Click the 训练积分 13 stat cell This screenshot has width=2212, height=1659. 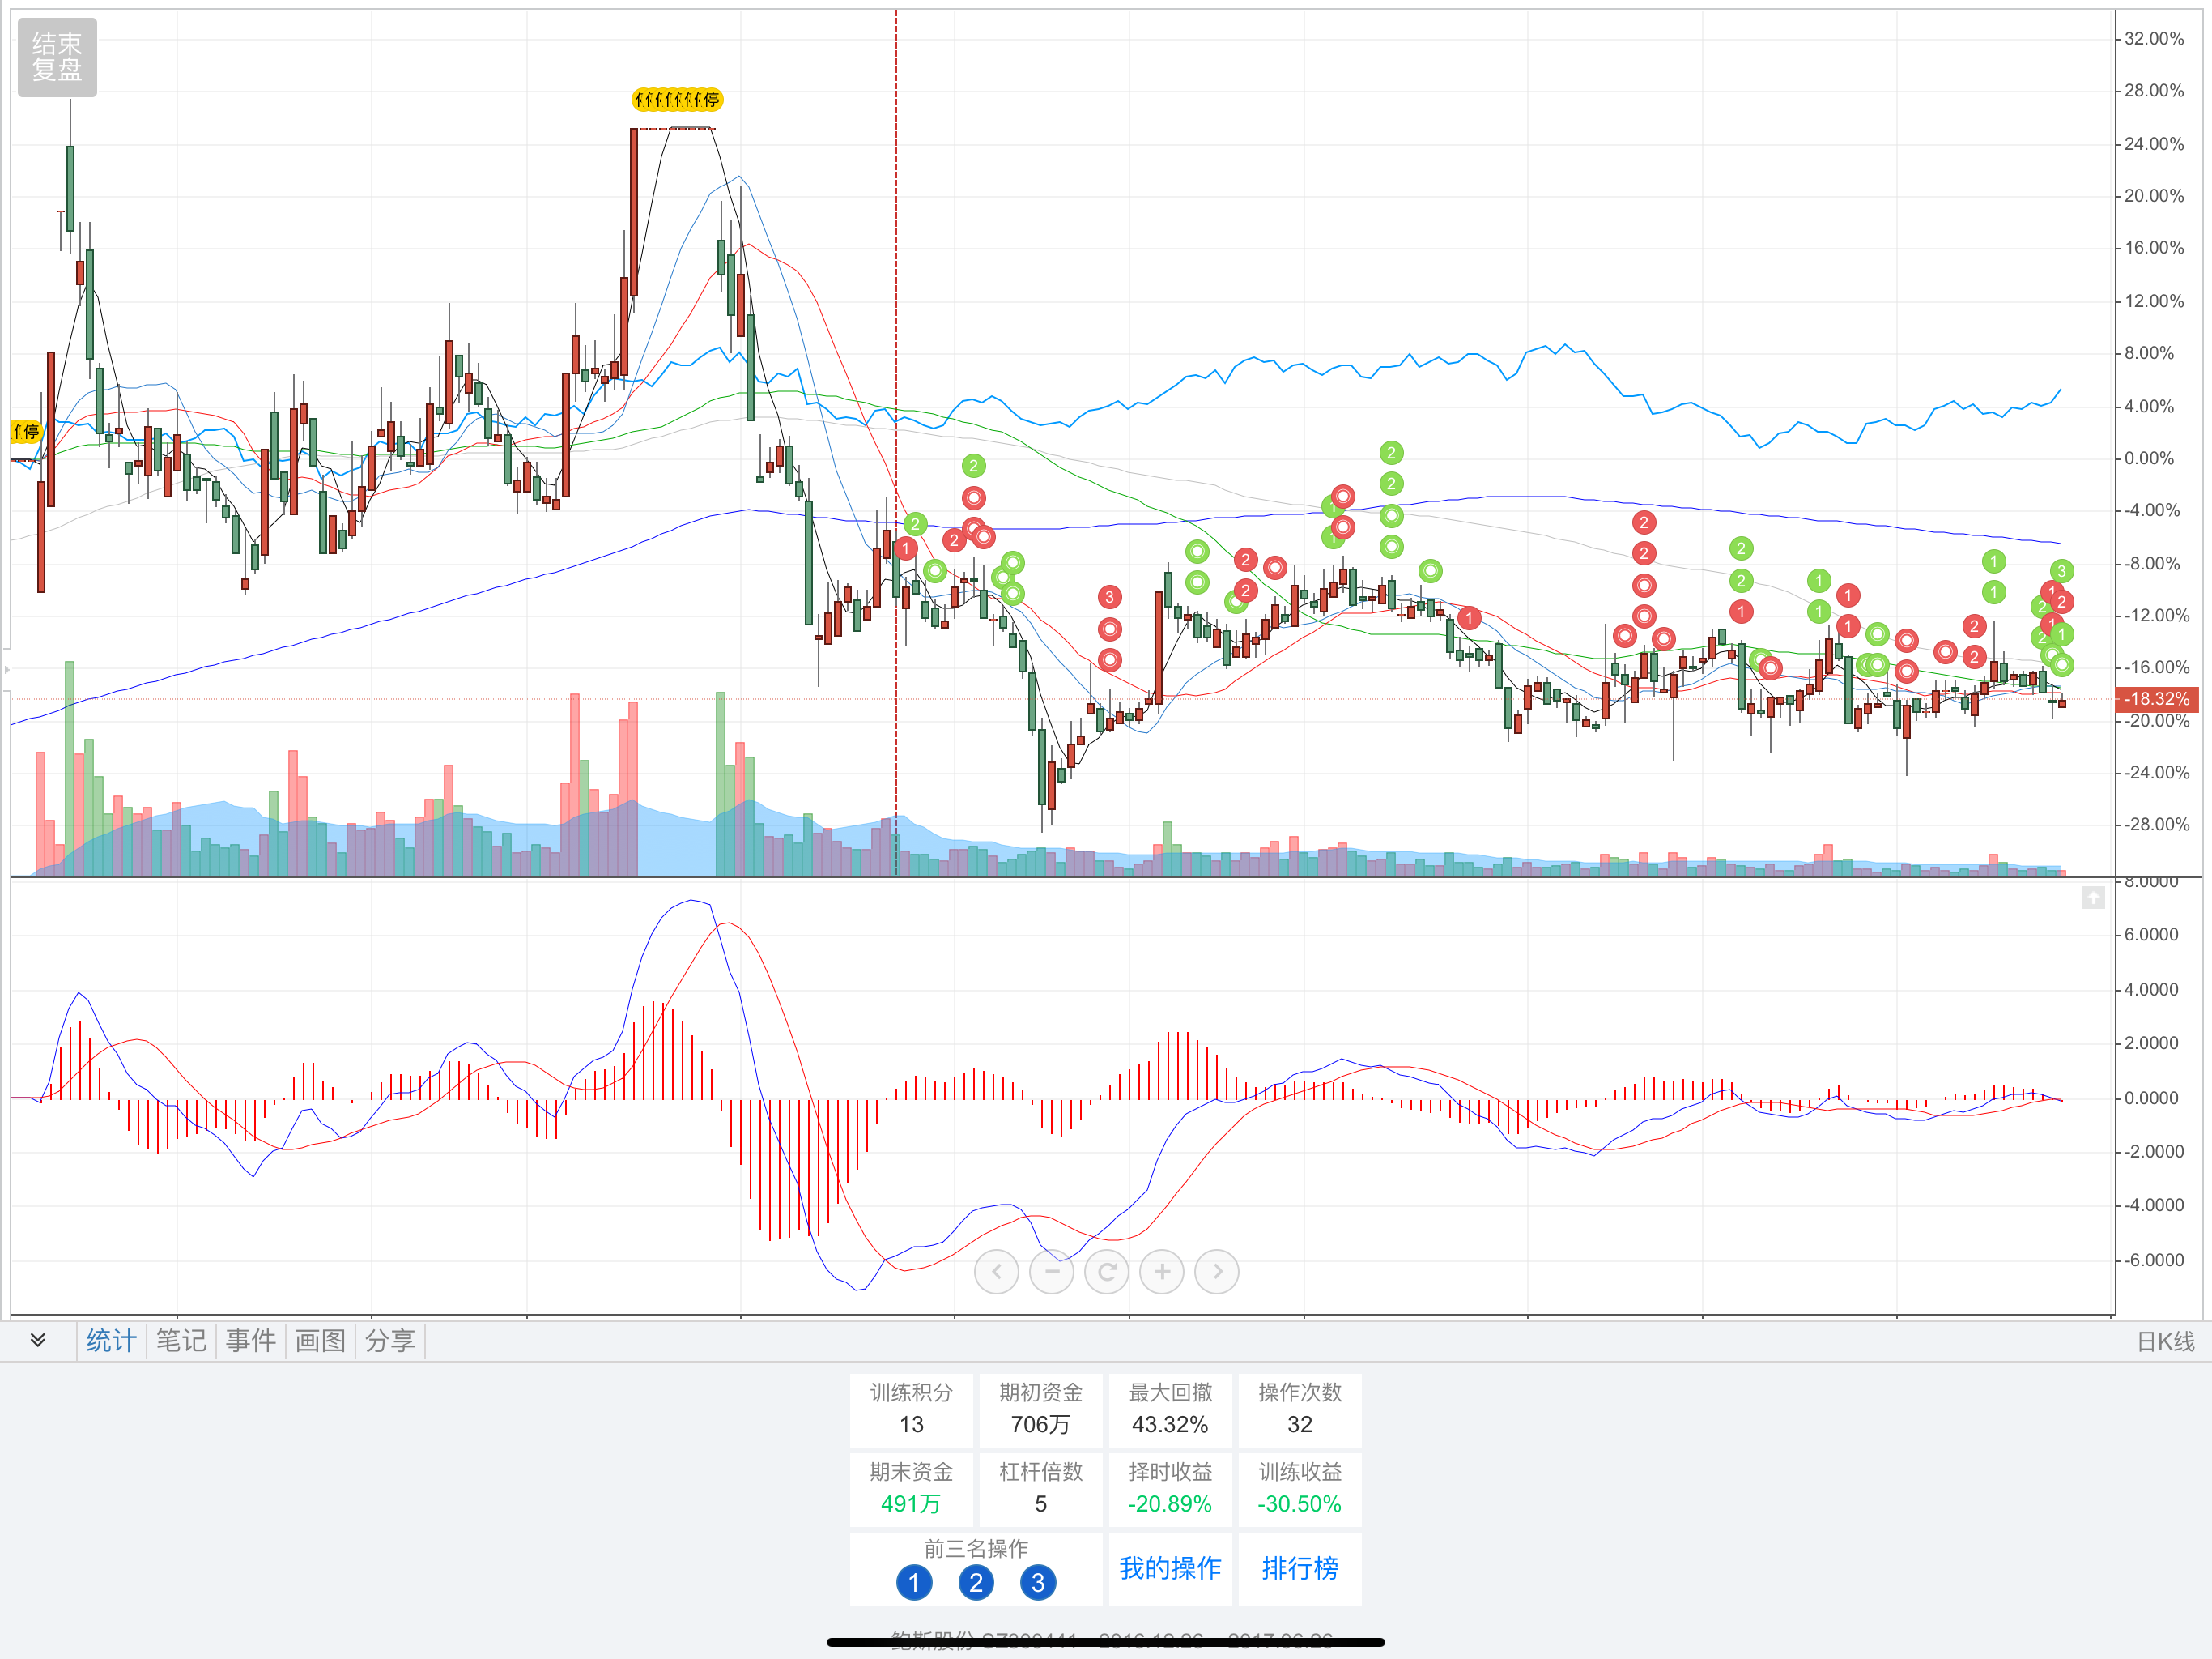(911, 1409)
